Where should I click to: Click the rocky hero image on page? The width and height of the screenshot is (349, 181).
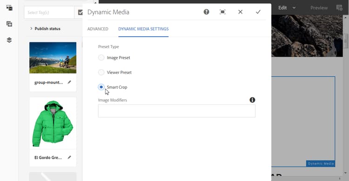click(x=307, y=36)
